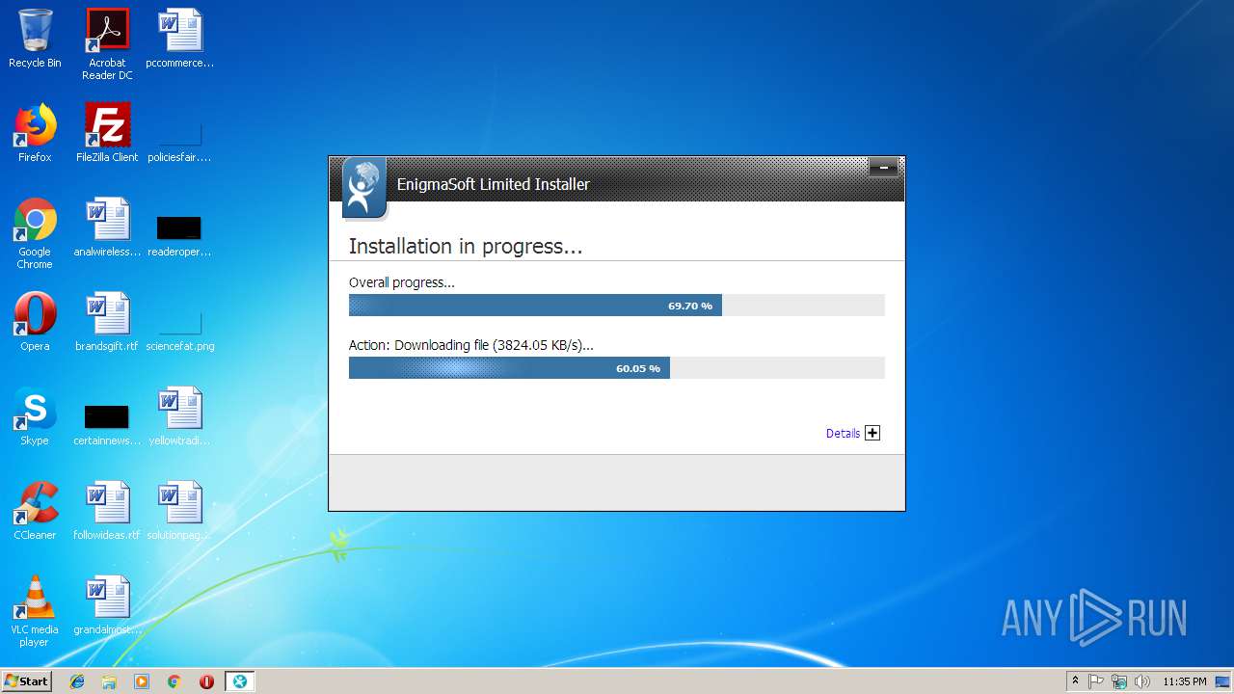Viewport: 1234px width, 694px height.
Task: Open the FileZilla Client shortcut
Action: 107,133
